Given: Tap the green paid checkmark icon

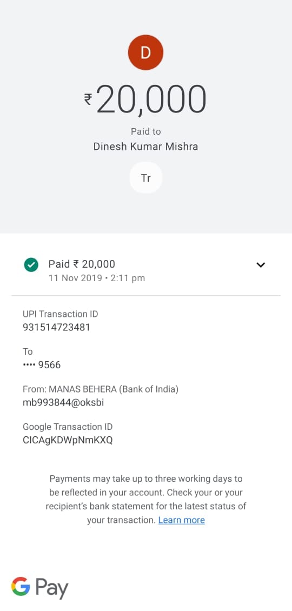Looking at the screenshot, I should [x=31, y=265].
